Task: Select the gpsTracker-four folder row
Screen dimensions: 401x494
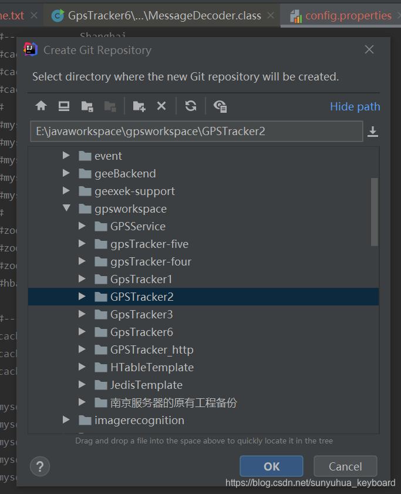Action: pyautogui.click(x=203, y=261)
